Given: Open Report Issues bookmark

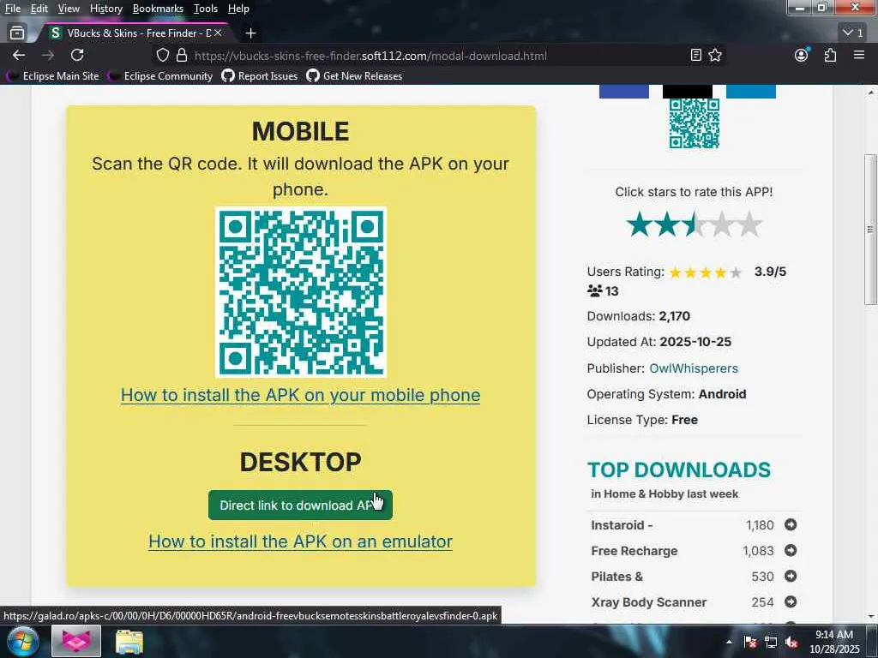Looking at the screenshot, I should point(260,76).
